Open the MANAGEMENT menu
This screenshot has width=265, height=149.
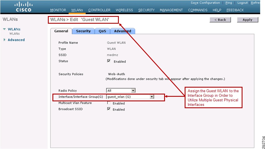click(171, 10)
